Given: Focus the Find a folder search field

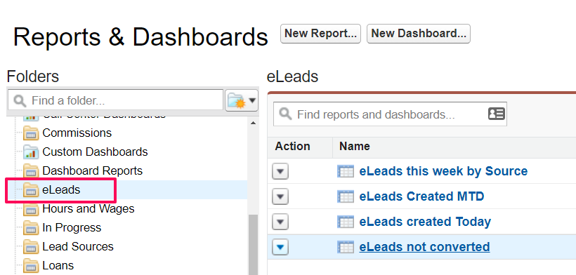Looking at the screenshot, I should point(115,100).
